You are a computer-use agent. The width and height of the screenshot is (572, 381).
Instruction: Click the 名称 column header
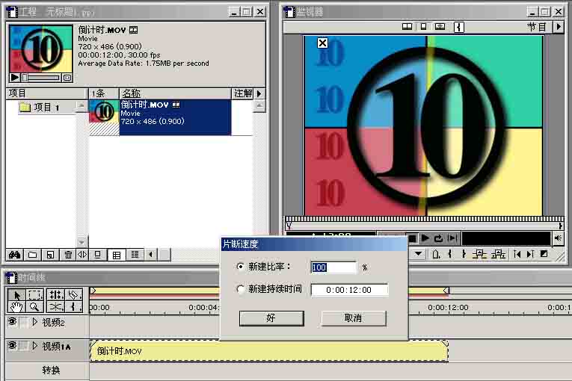(175, 93)
